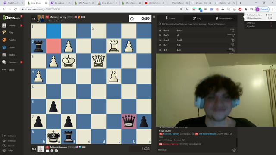
Task: Switch to the BotezLive browser tab
Action: pos(60,3)
